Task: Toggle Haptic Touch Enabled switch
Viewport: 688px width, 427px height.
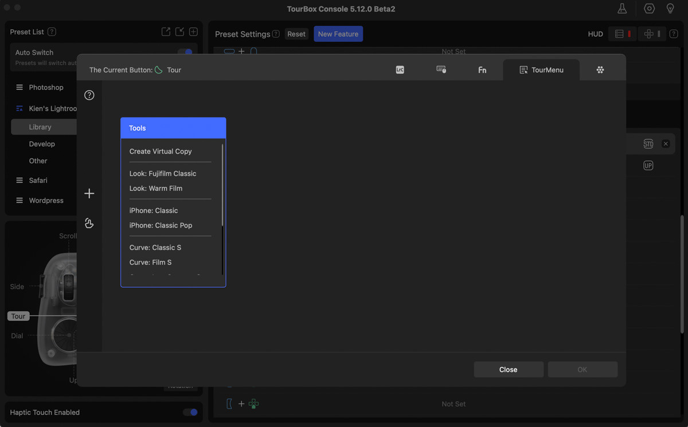Action: tap(190, 412)
